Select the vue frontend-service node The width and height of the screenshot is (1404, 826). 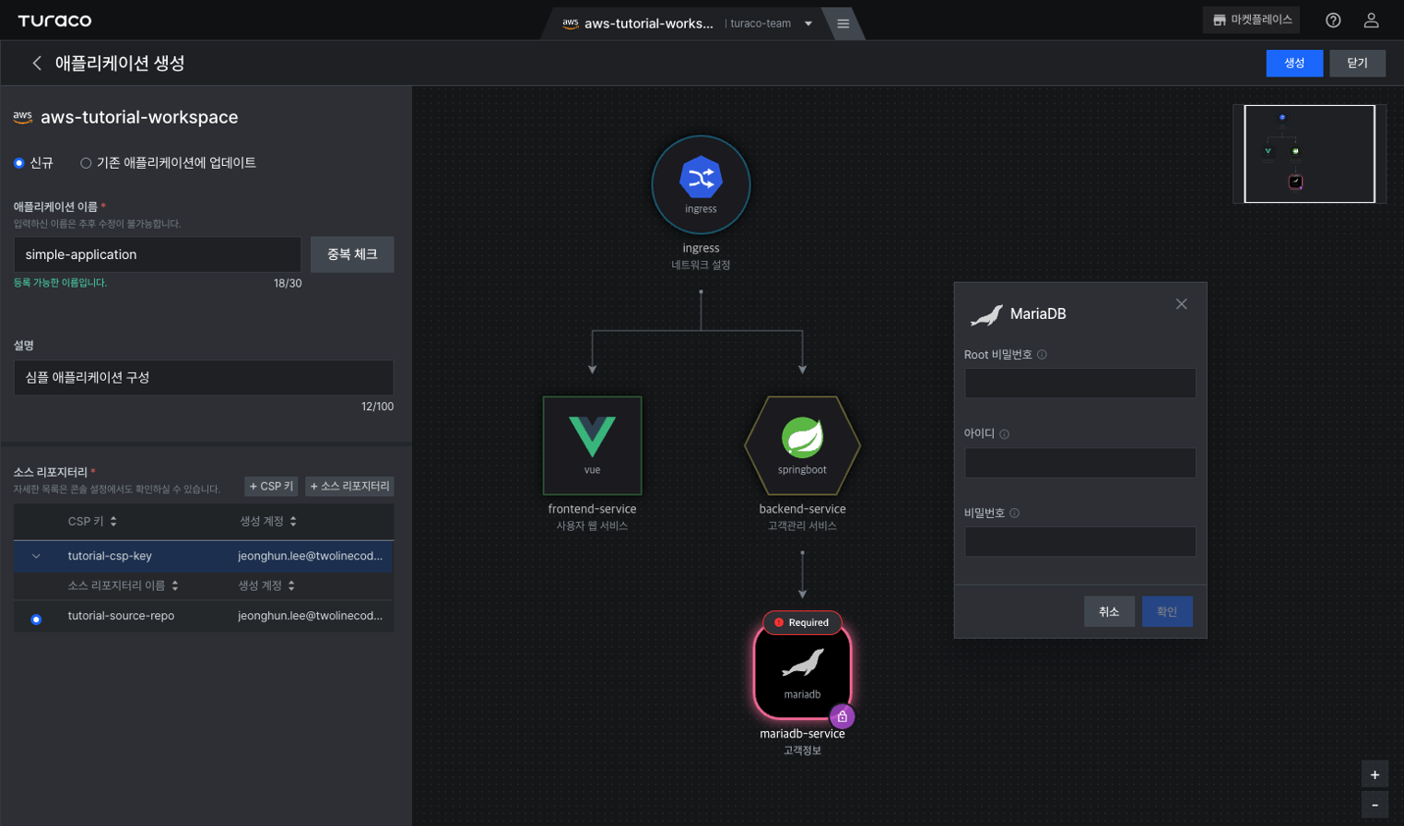(x=592, y=445)
